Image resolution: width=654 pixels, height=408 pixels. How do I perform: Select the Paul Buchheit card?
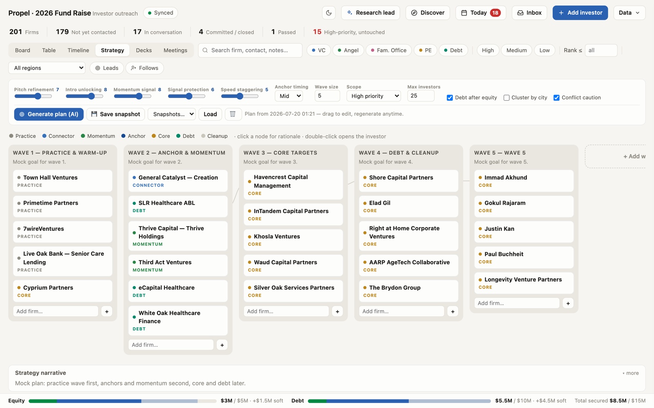[524, 257]
